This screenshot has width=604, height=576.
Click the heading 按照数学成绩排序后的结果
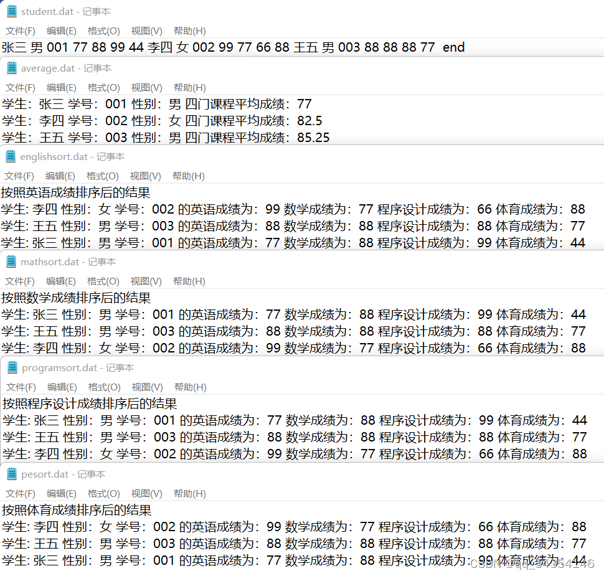pos(76,298)
